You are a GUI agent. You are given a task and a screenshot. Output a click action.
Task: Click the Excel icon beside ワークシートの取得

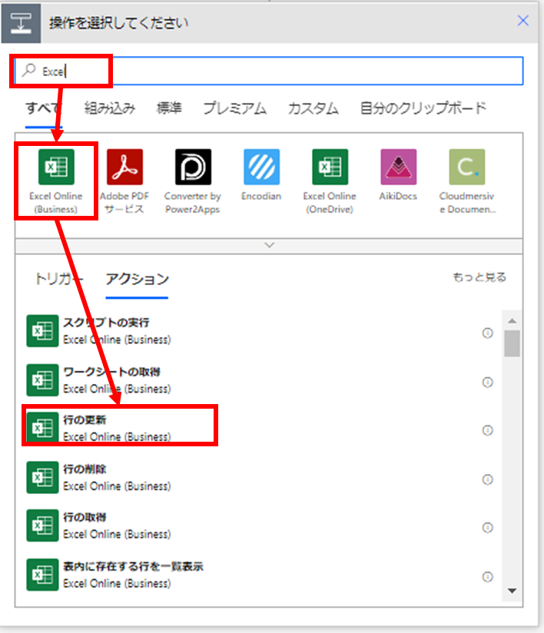tap(42, 380)
